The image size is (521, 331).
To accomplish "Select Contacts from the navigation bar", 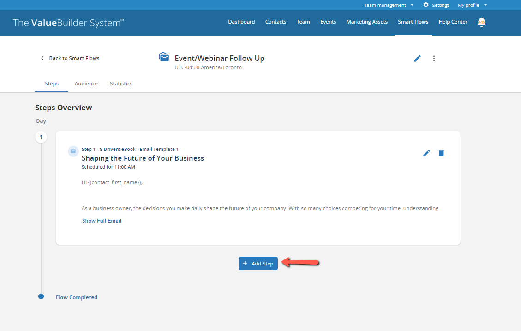I will pyautogui.click(x=275, y=21).
